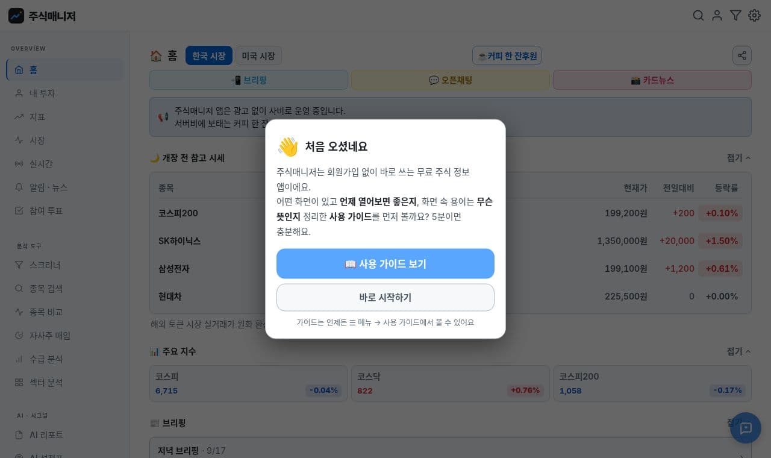Open 참여 투표 sidebar item
The height and width of the screenshot is (458, 771).
coord(65,211)
